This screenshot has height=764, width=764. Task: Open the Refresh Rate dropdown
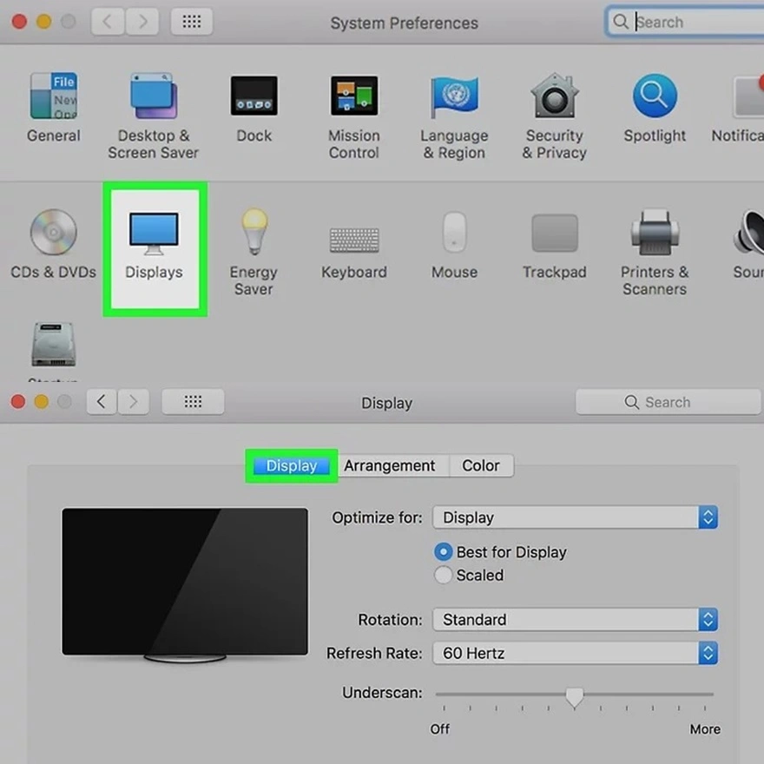[x=575, y=653]
